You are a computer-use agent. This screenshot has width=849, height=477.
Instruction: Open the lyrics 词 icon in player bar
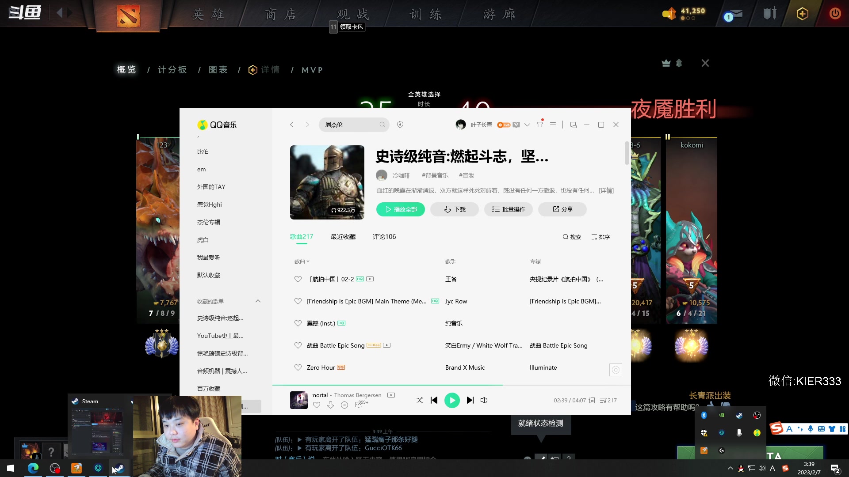tap(592, 400)
